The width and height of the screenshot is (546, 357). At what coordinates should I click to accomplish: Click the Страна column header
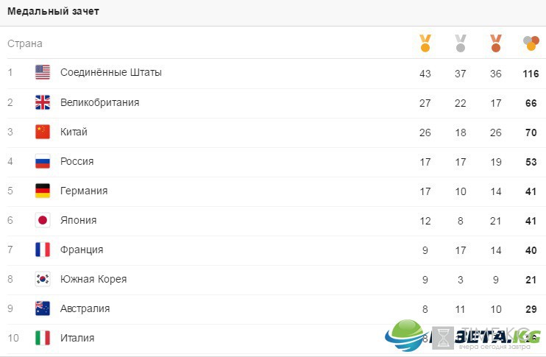pyautogui.click(x=25, y=44)
